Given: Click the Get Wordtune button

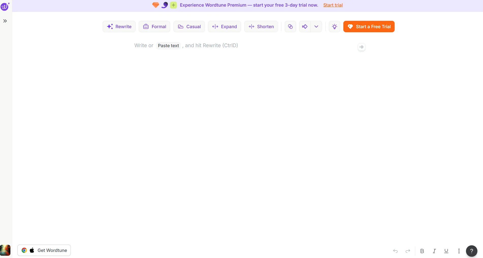Looking at the screenshot, I should (x=44, y=250).
